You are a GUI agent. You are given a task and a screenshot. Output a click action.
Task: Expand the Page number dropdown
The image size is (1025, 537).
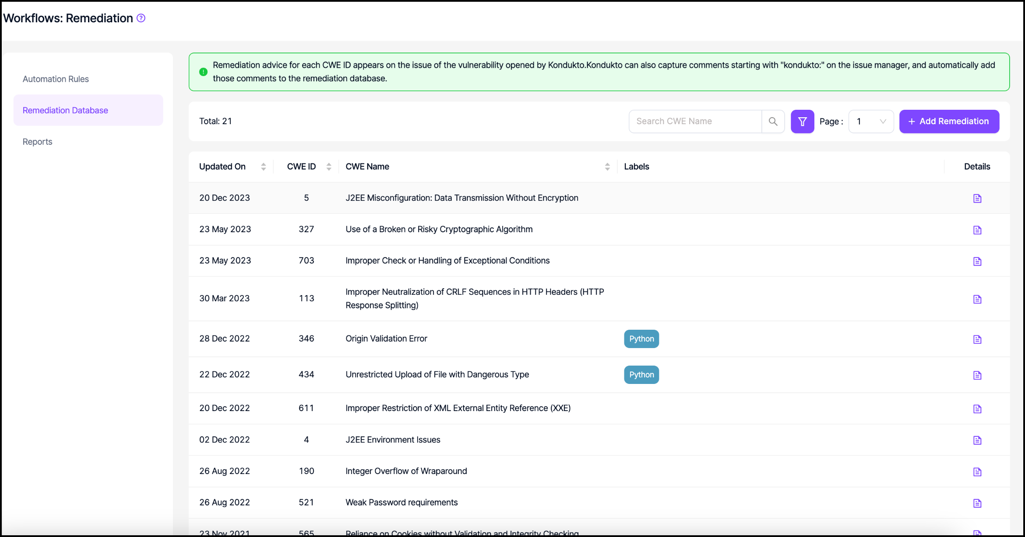coord(871,121)
